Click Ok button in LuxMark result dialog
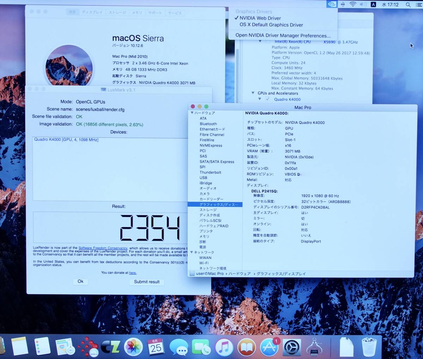423x359 pixels. pyautogui.click(x=80, y=281)
